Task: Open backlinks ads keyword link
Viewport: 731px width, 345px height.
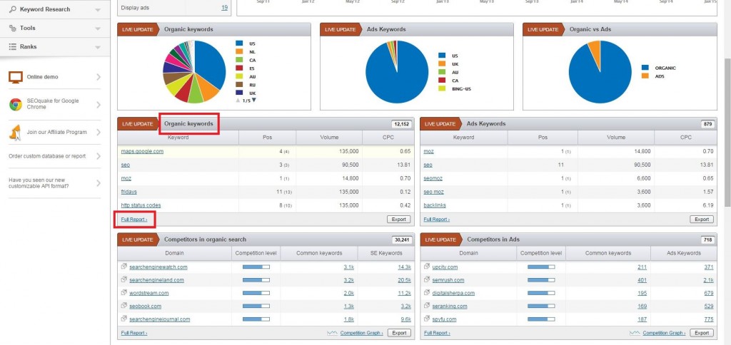Action: 435,205
